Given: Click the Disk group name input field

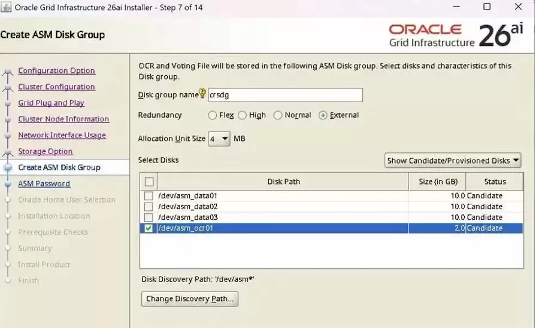Looking at the screenshot, I should [x=286, y=95].
